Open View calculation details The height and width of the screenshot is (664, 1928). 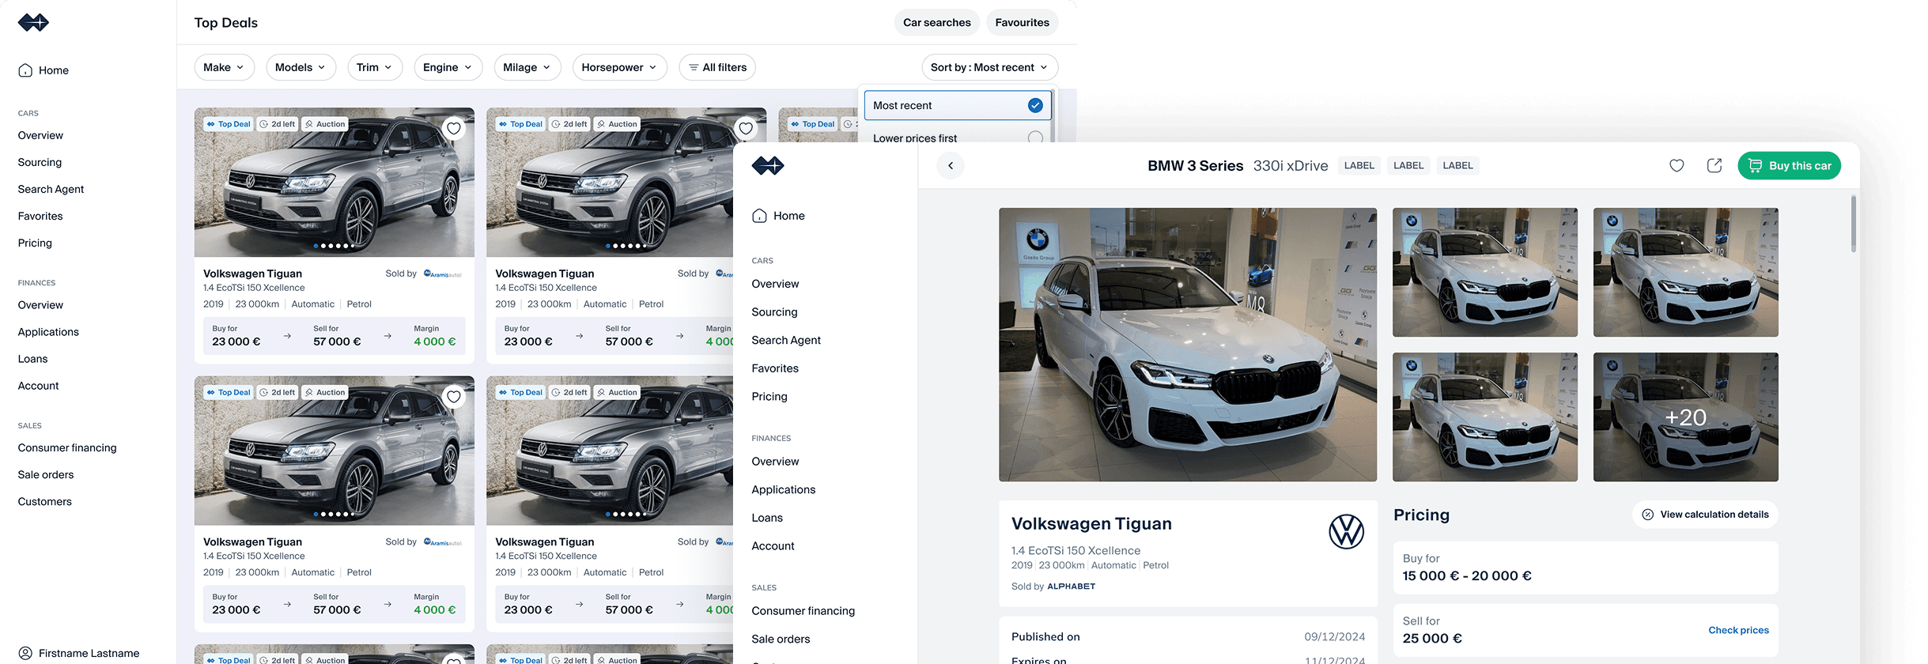click(x=1706, y=515)
